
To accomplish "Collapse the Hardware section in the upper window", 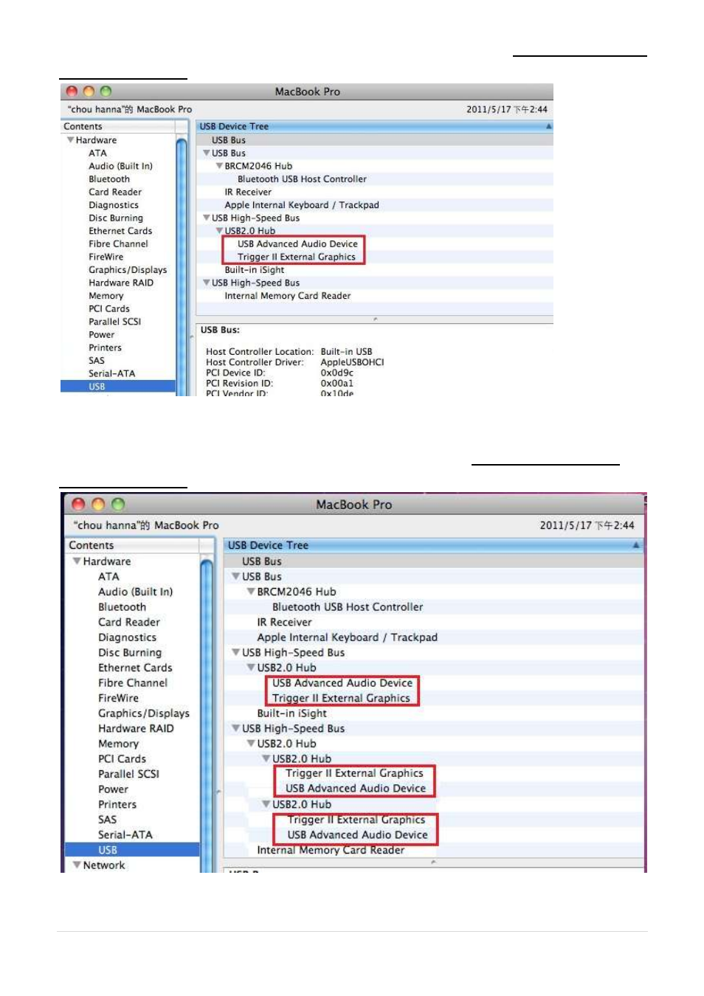I will 70,140.
